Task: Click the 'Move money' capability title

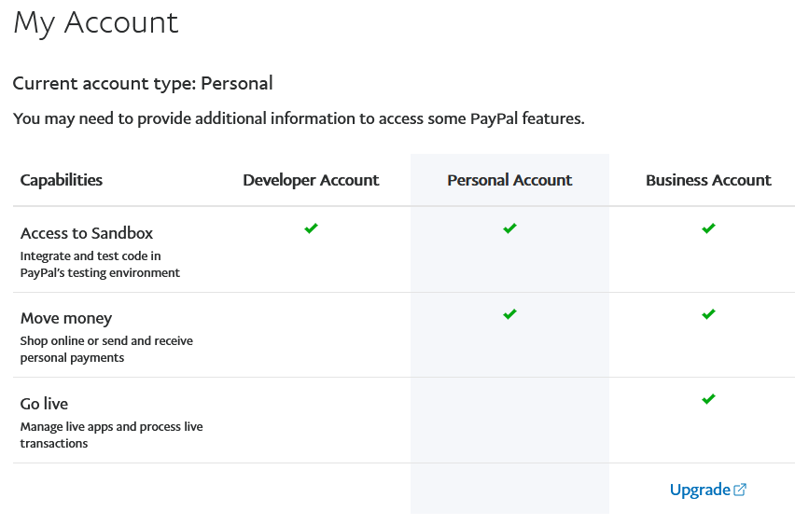Action: (66, 319)
